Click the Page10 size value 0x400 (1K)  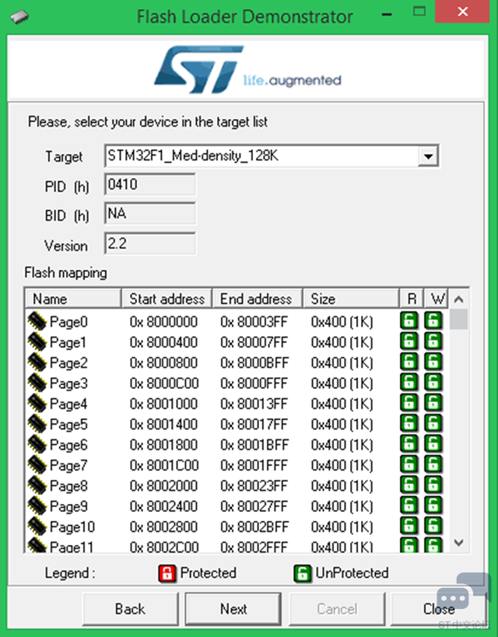342,527
